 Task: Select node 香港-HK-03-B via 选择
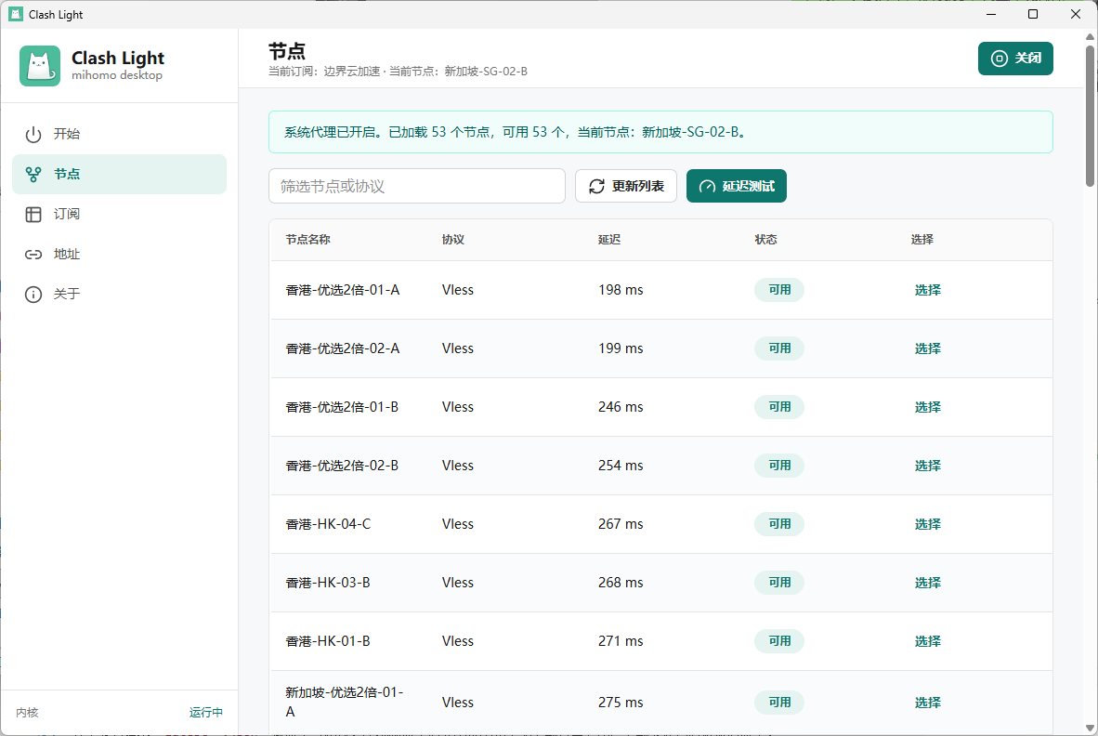(927, 583)
